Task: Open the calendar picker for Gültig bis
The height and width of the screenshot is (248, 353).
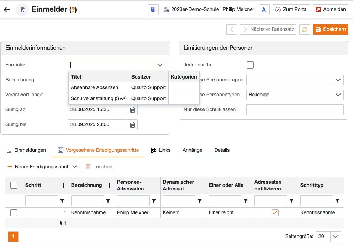Action: (132, 125)
